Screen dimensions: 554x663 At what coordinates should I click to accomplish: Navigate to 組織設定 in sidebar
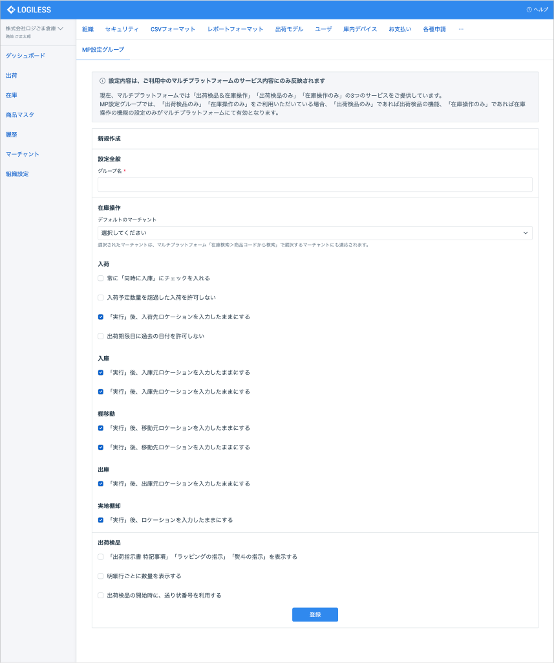17,174
